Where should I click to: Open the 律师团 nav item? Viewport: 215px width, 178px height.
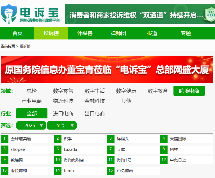pos(118,33)
